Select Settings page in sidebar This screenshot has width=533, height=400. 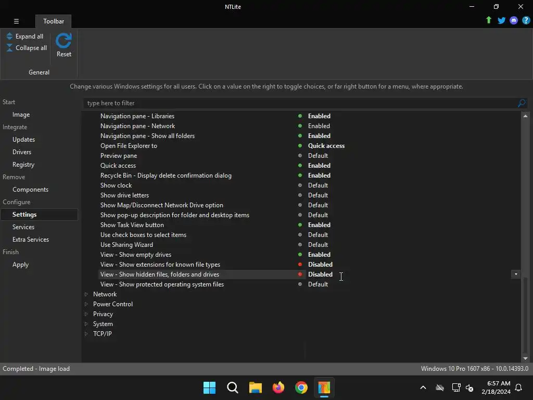[39, 215]
